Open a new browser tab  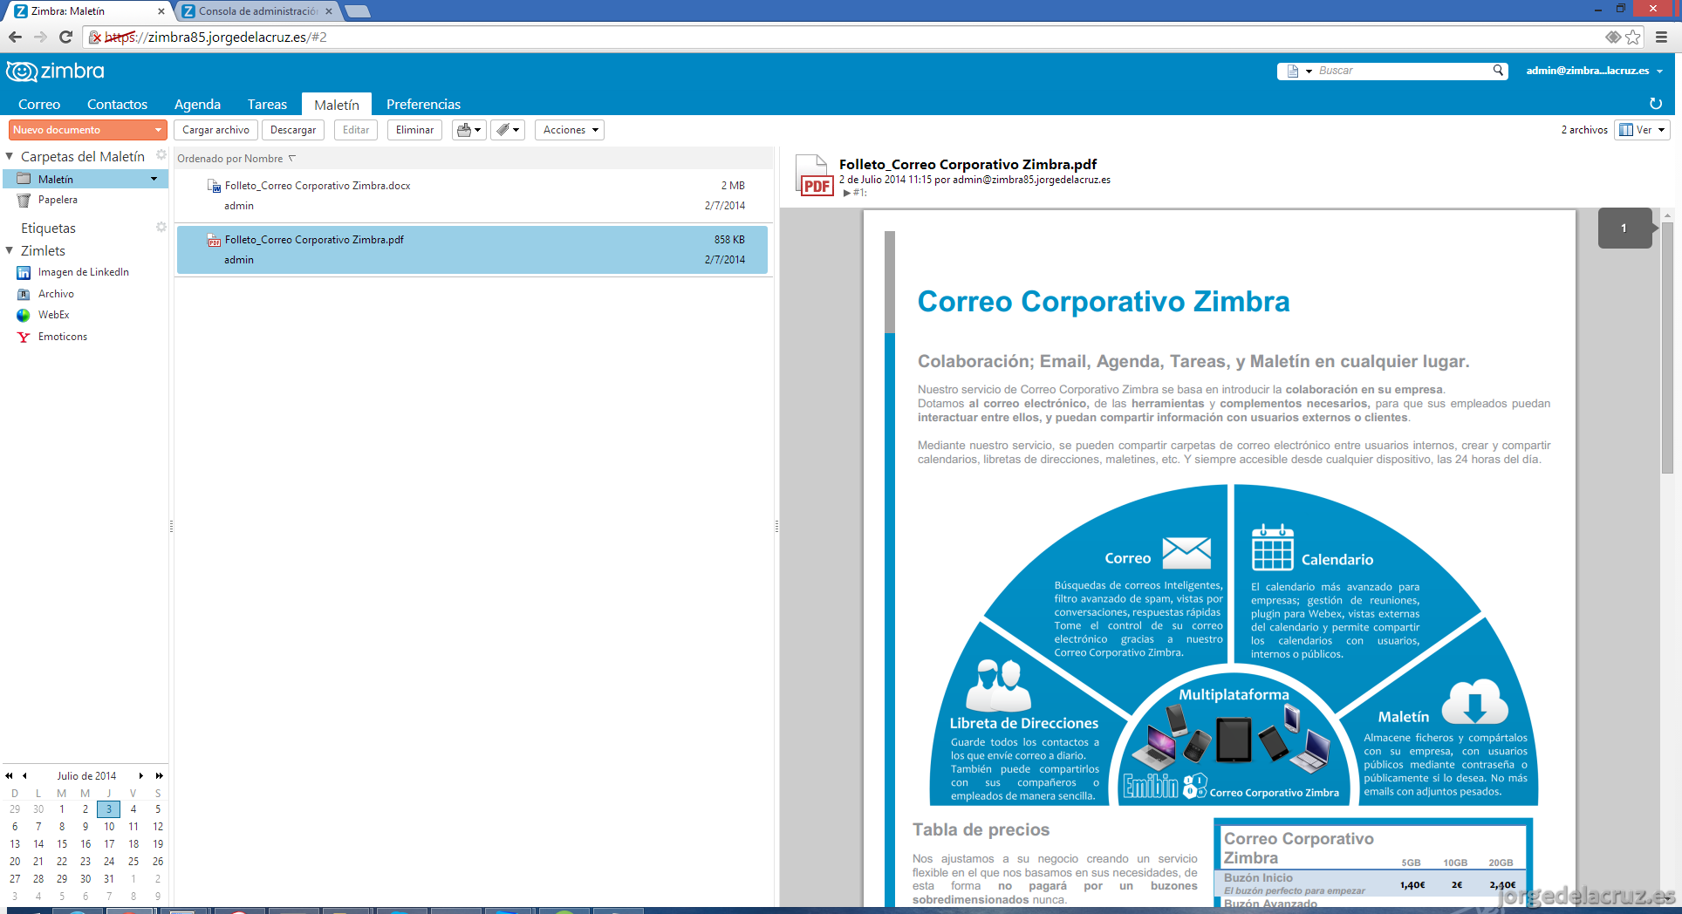358,11
